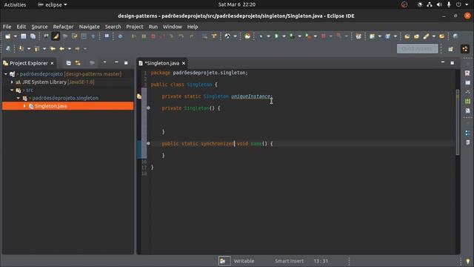Select padrõesdeprojeto.singleton package in tree
This screenshot has height=267, width=474.
[65, 98]
